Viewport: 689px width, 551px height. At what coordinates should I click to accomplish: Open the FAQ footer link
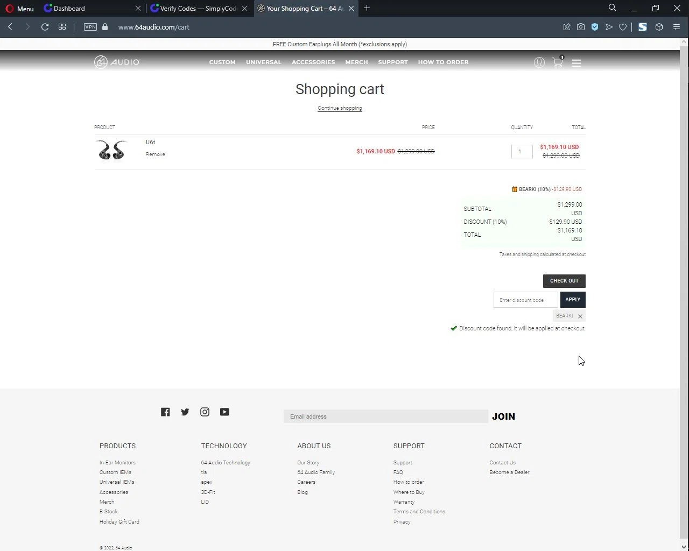click(x=398, y=472)
